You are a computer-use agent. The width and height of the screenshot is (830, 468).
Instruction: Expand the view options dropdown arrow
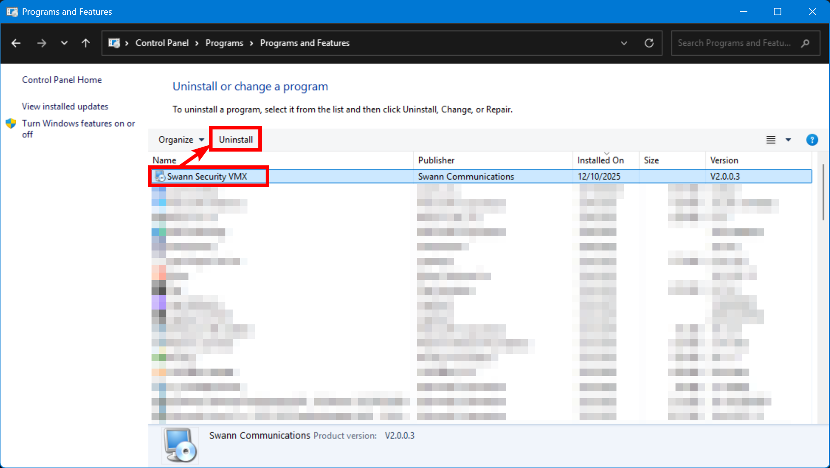(788, 140)
